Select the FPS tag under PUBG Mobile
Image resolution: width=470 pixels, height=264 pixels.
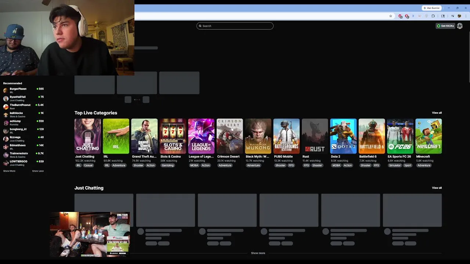tap(291, 165)
